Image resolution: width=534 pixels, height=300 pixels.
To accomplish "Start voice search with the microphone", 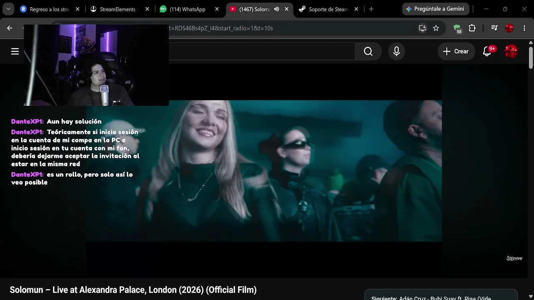I will click(396, 51).
